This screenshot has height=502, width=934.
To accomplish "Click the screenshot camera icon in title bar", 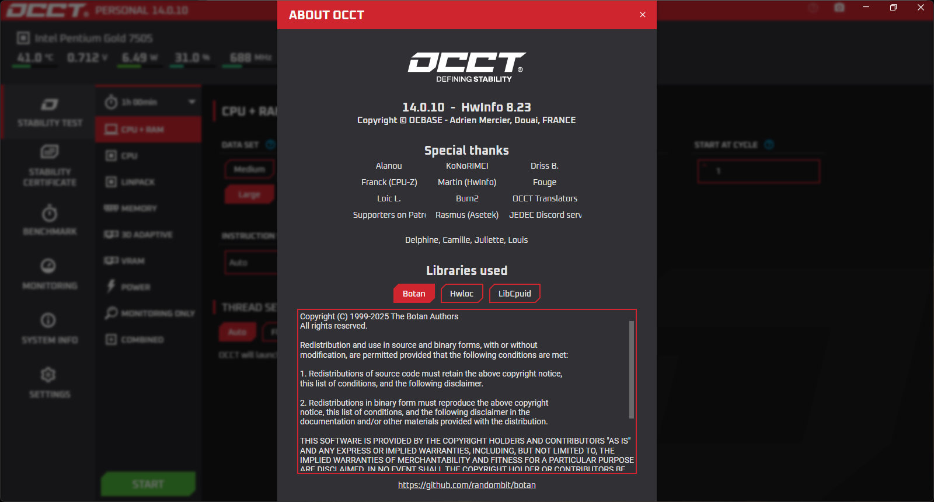I will [839, 8].
